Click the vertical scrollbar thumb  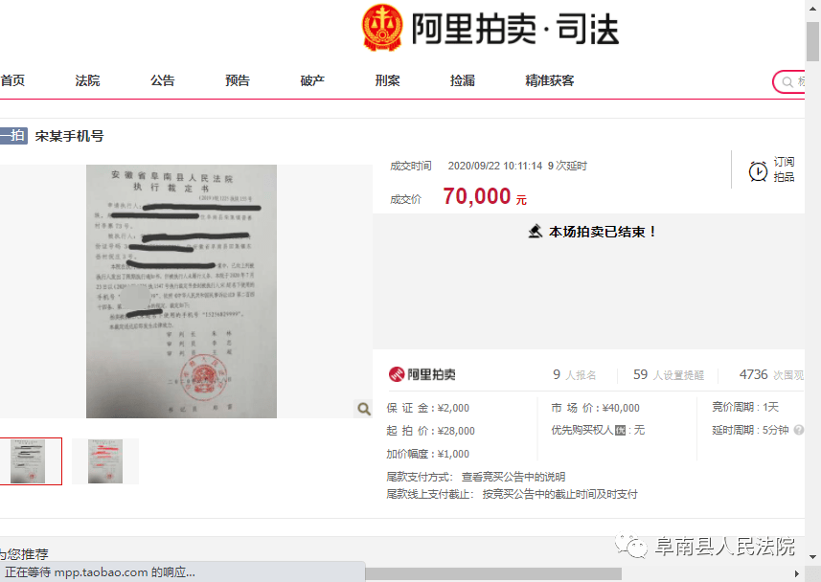812,42
